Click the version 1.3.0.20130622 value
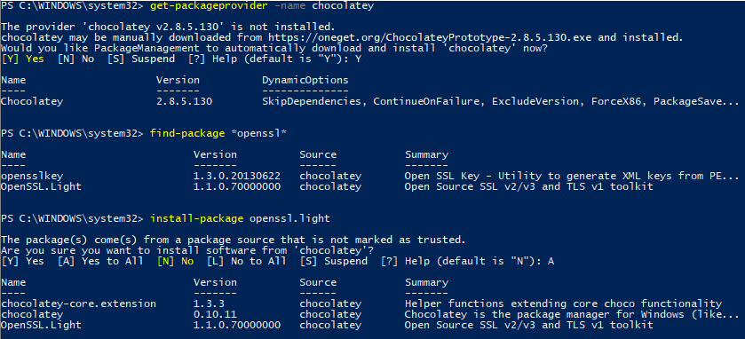Screen dimensions: 745x339 coord(236,176)
